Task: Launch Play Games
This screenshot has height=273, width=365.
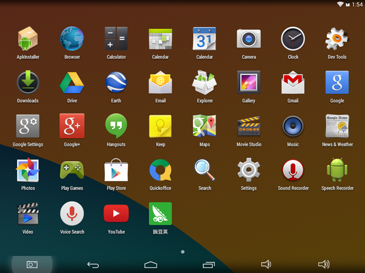Action: pyautogui.click(x=72, y=170)
